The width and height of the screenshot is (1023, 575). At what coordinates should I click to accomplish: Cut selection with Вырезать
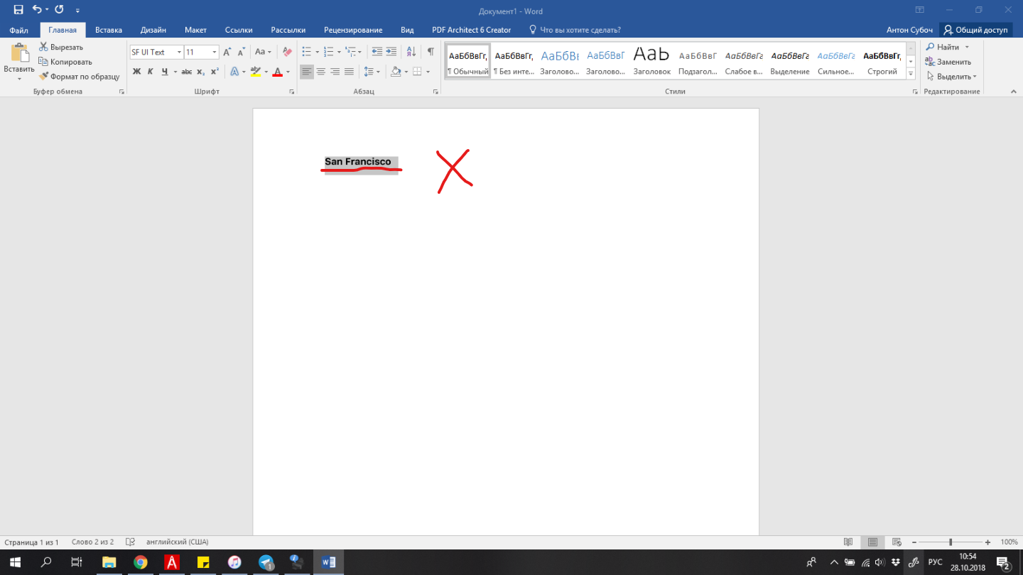click(61, 47)
